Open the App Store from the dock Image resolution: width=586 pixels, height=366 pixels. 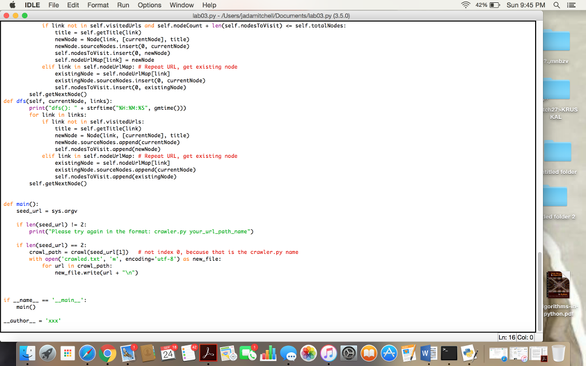pyautogui.click(x=389, y=355)
